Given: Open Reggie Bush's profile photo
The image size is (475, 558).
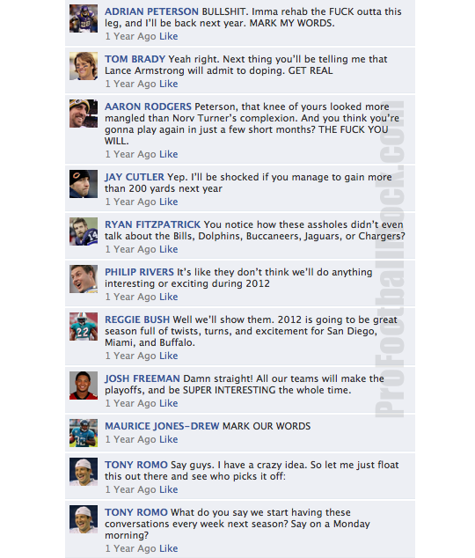Looking at the screenshot, I should (84, 327).
